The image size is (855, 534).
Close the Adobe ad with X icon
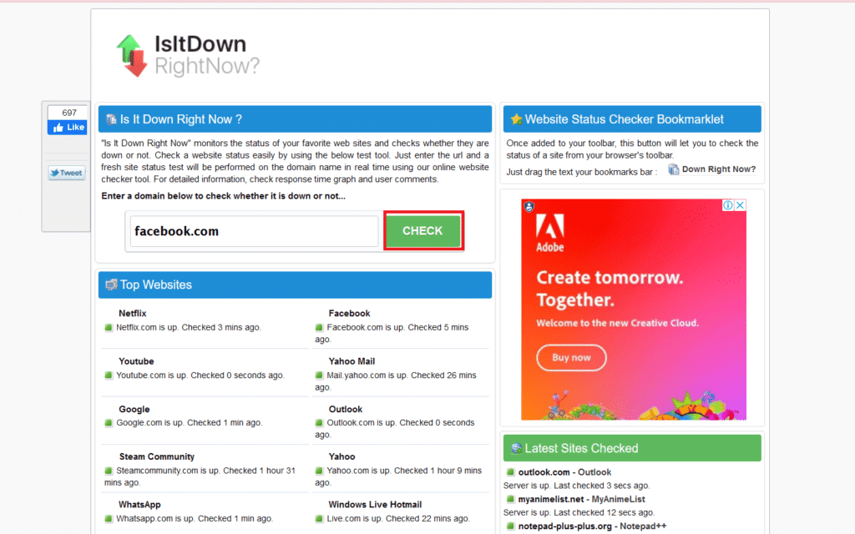coord(740,205)
